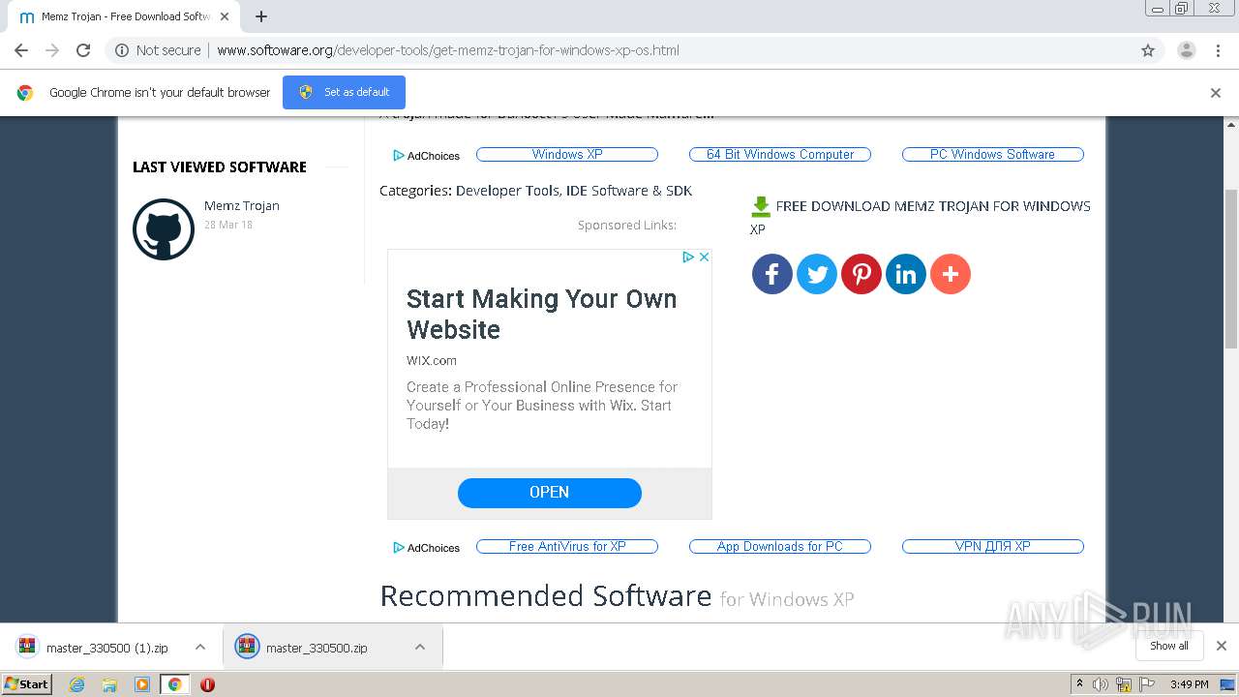The height and width of the screenshot is (697, 1239).
Task: Open the VPN ДЛЯ XP link
Action: [x=993, y=546]
